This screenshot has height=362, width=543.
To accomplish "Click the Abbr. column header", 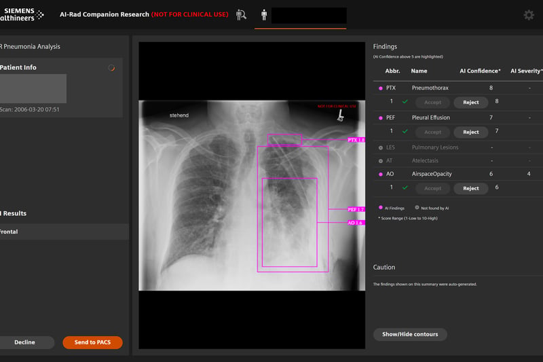I will tap(392, 71).
